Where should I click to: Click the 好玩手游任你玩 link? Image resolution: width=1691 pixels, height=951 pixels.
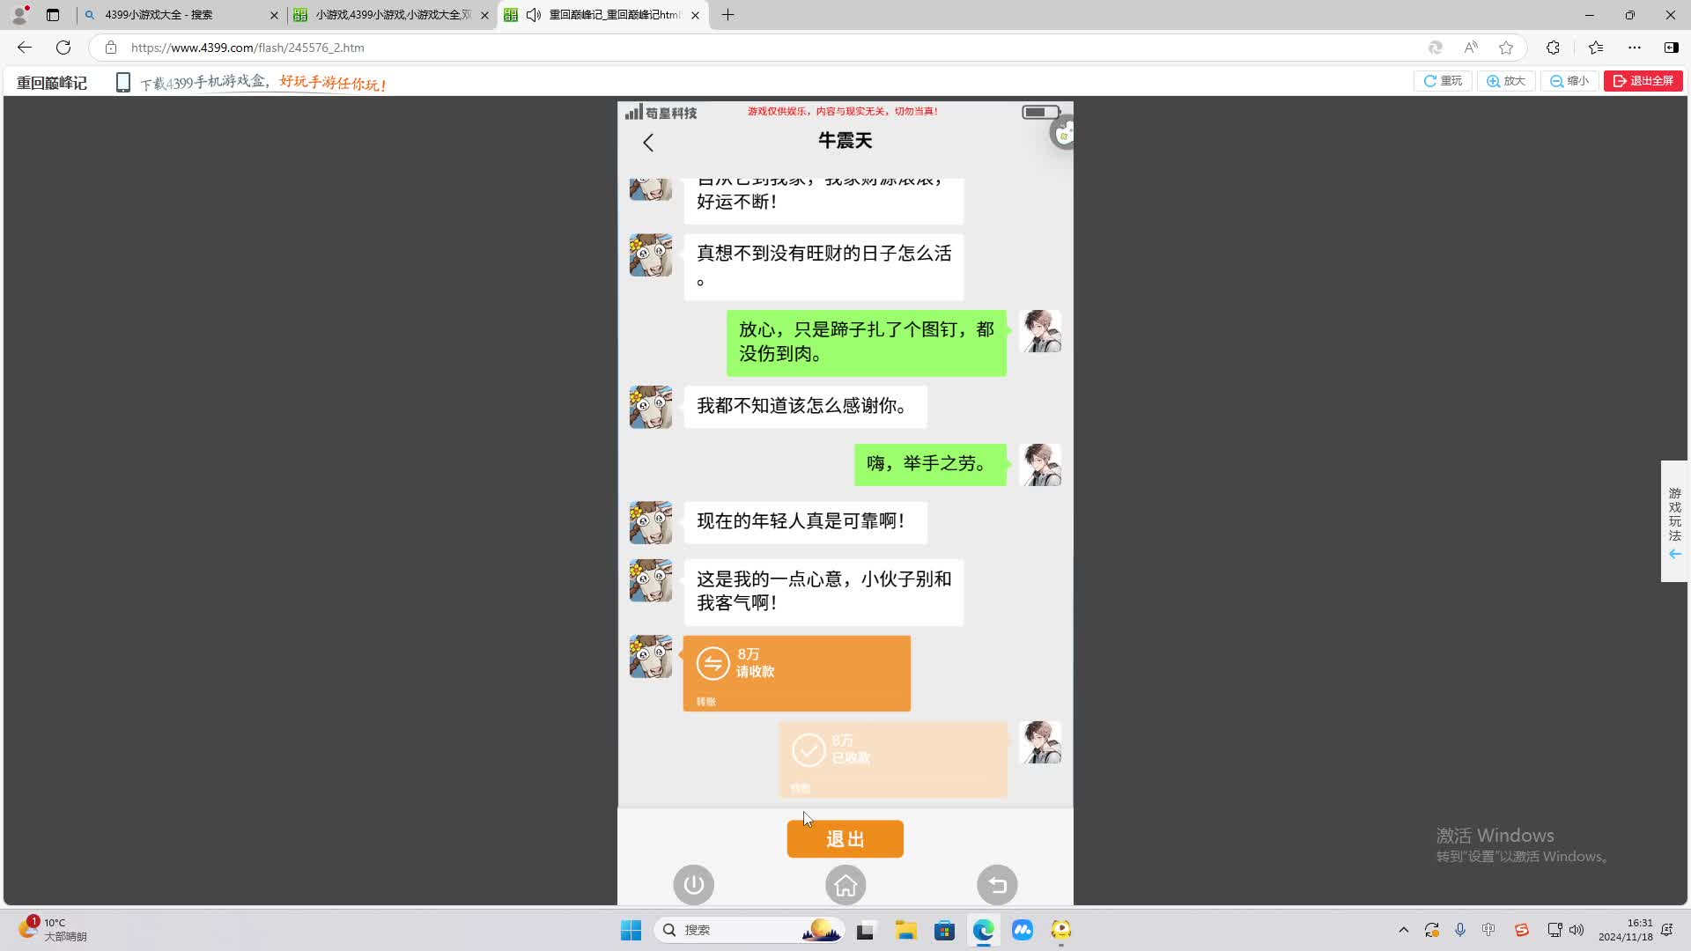[x=331, y=84]
